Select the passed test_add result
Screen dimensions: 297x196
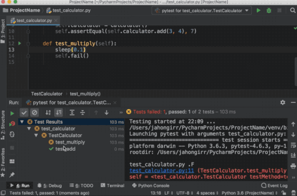click(x=65, y=149)
